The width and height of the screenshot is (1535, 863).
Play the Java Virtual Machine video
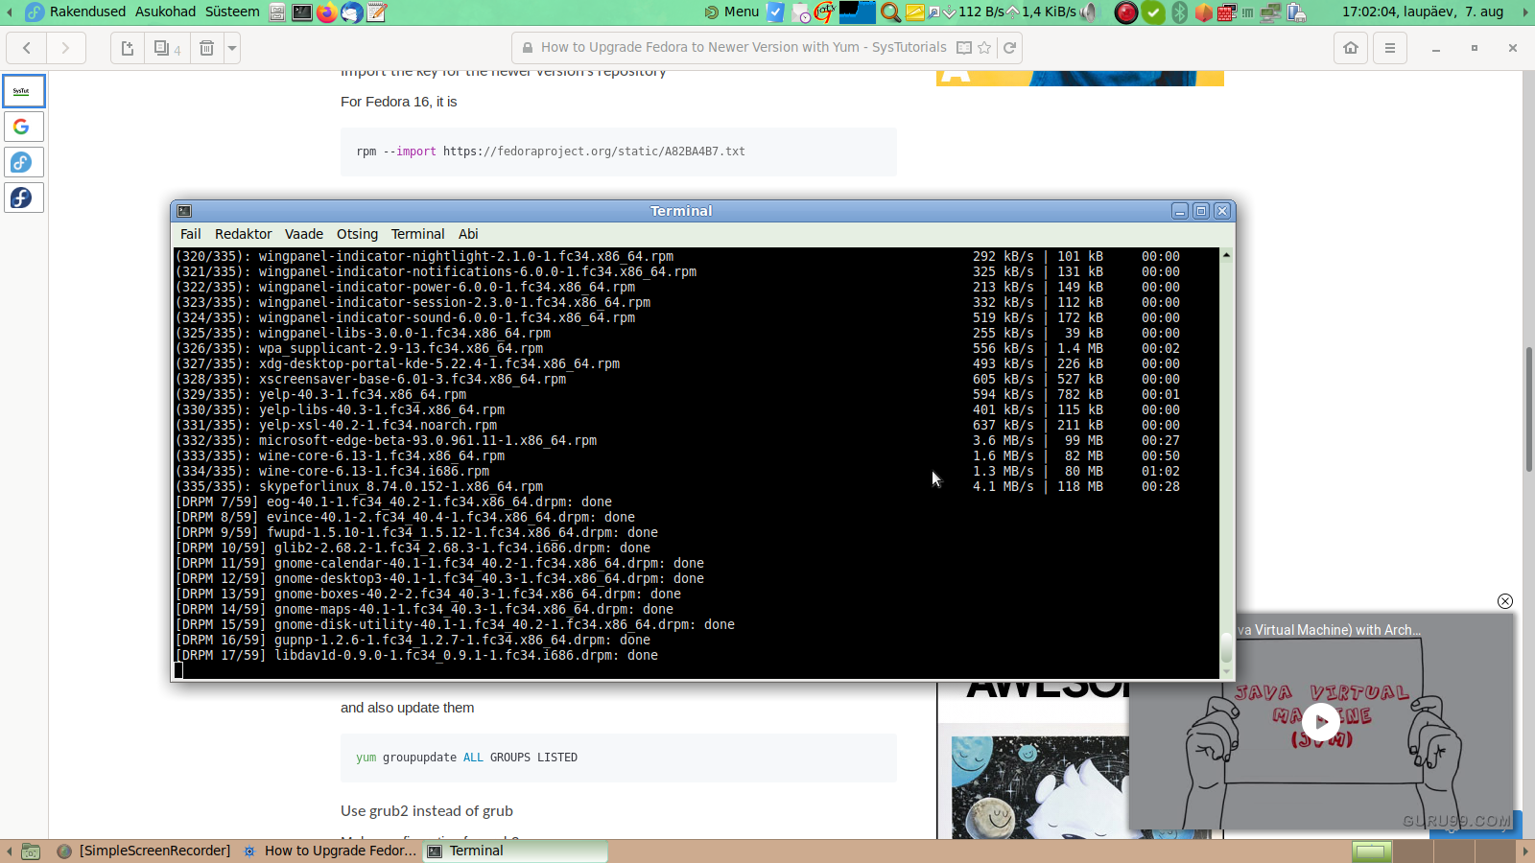coord(1321,721)
